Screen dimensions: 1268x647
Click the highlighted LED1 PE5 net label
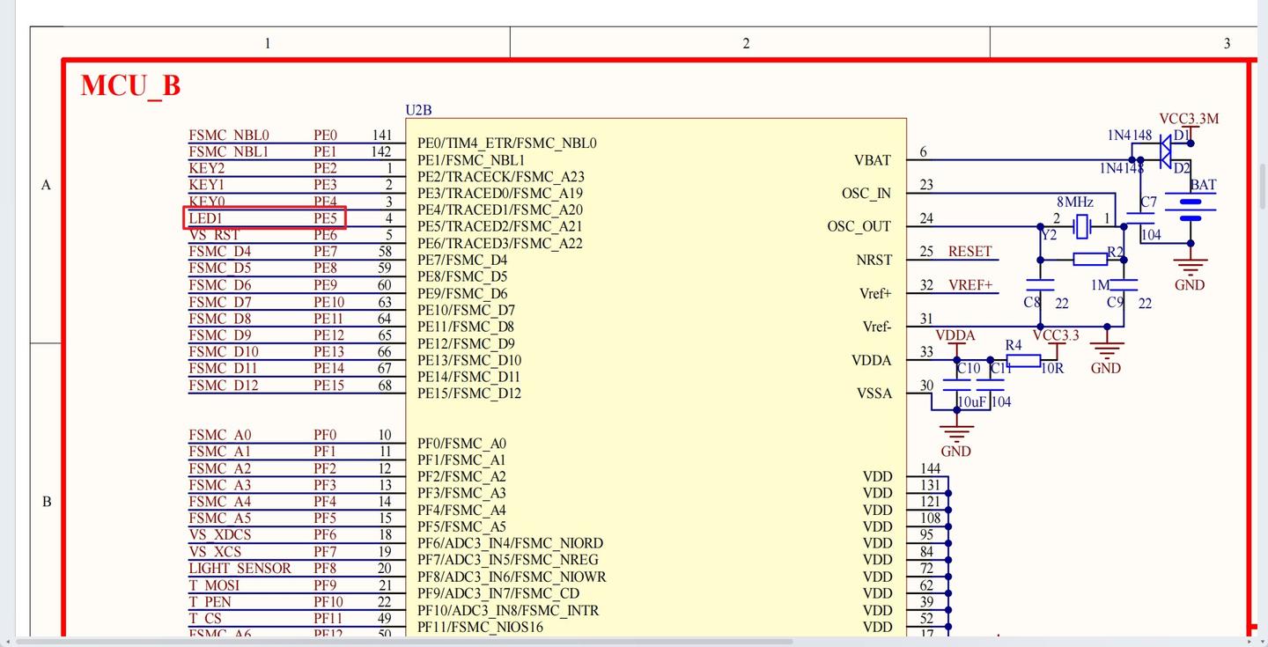[265, 217]
